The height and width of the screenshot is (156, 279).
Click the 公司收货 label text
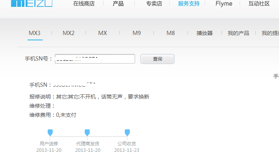(127, 143)
